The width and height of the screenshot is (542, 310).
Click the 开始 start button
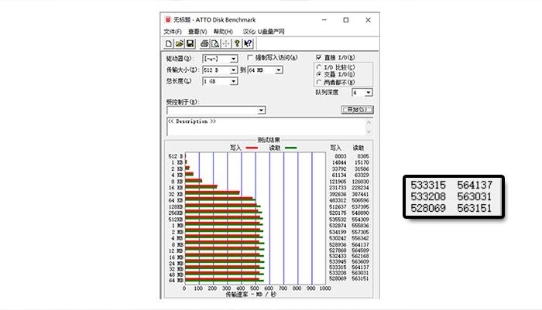point(358,110)
